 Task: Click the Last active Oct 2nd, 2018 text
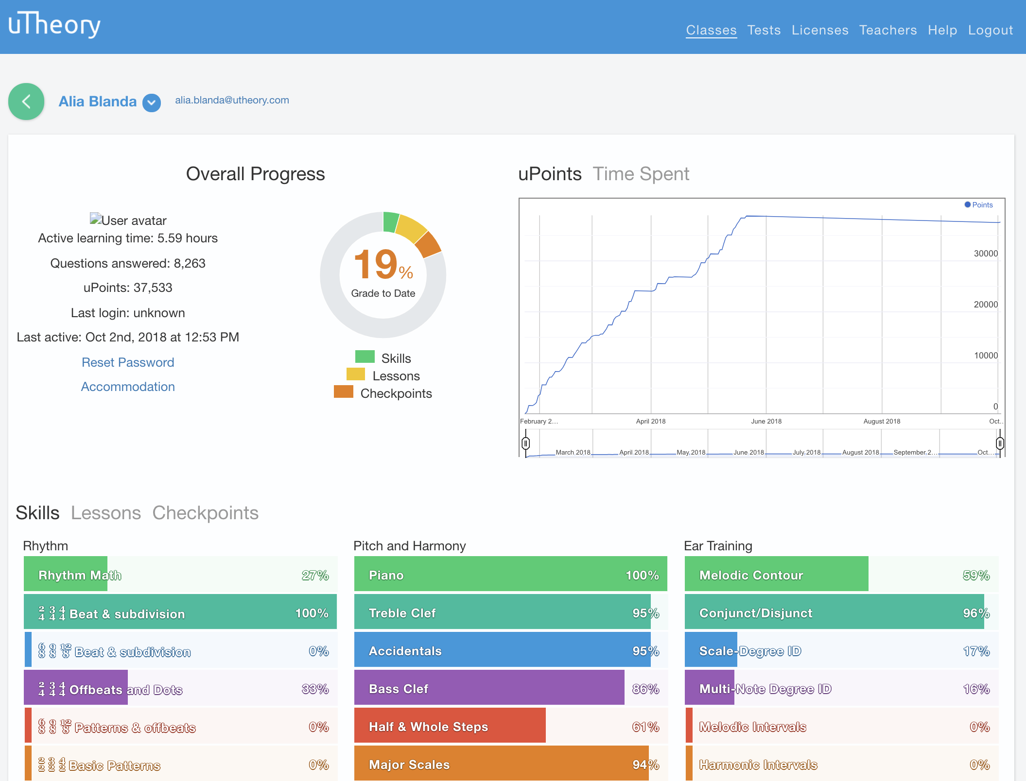click(x=128, y=337)
